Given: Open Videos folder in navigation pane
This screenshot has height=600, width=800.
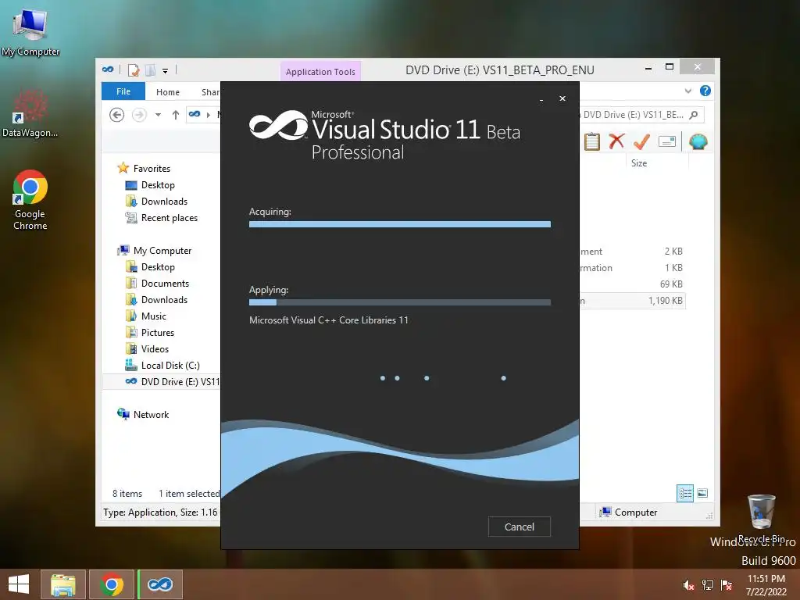Looking at the screenshot, I should pyautogui.click(x=155, y=349).
